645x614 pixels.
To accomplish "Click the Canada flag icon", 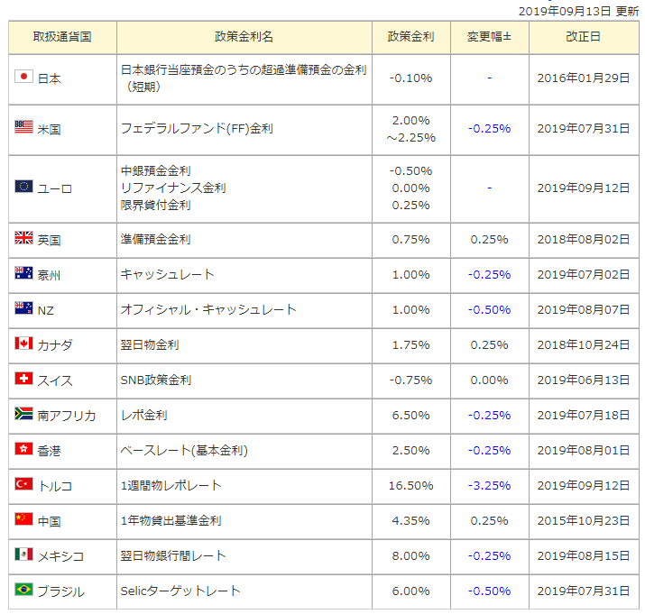I will [x=23, y=343].
